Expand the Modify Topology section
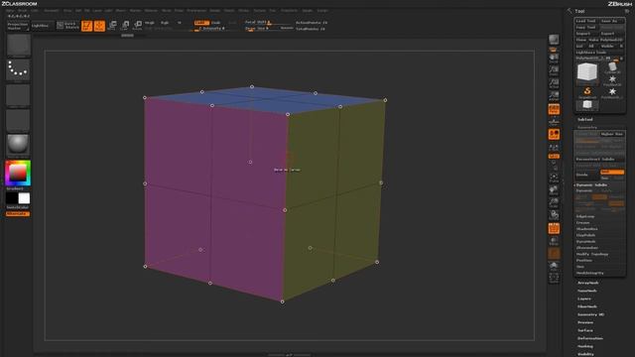 click(592, 254)
